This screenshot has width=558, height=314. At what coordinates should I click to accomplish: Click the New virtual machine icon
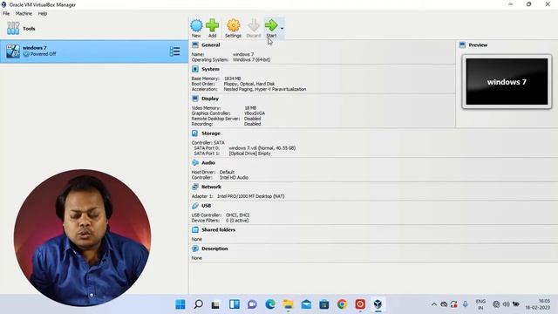[196, 25]
